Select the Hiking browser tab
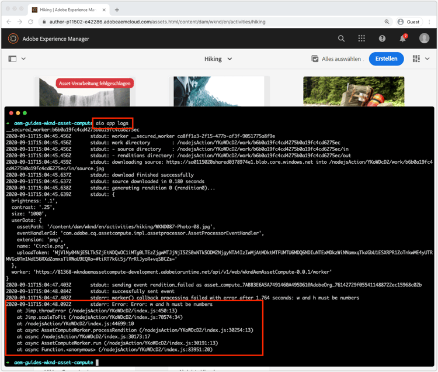The width and height of the screenshot is (438, 372). tap(68, 10)
